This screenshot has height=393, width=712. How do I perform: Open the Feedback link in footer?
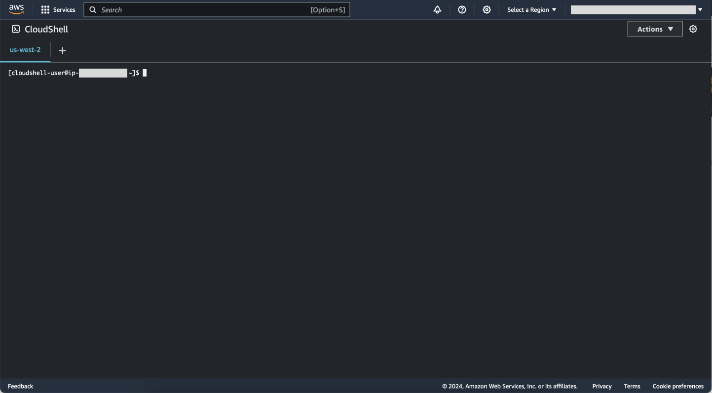[x=21, y=386]
